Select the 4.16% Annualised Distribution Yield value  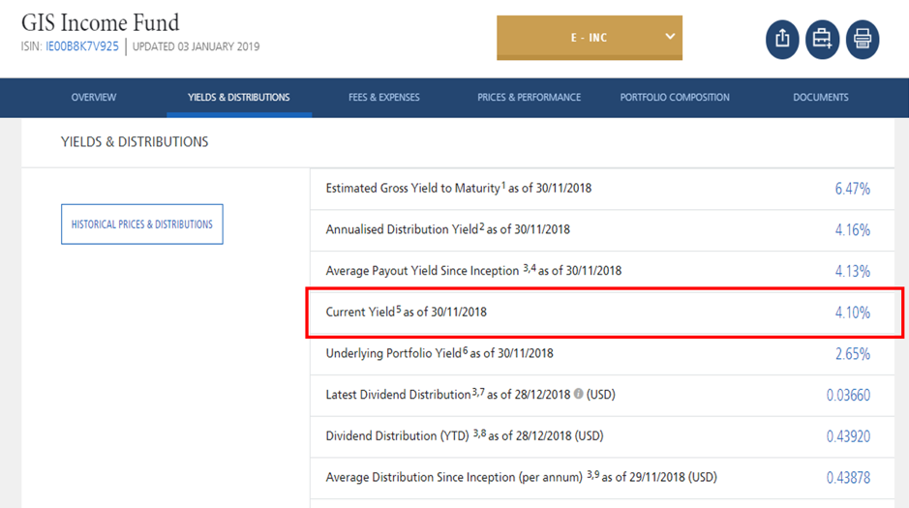click(x=852, y=230)
